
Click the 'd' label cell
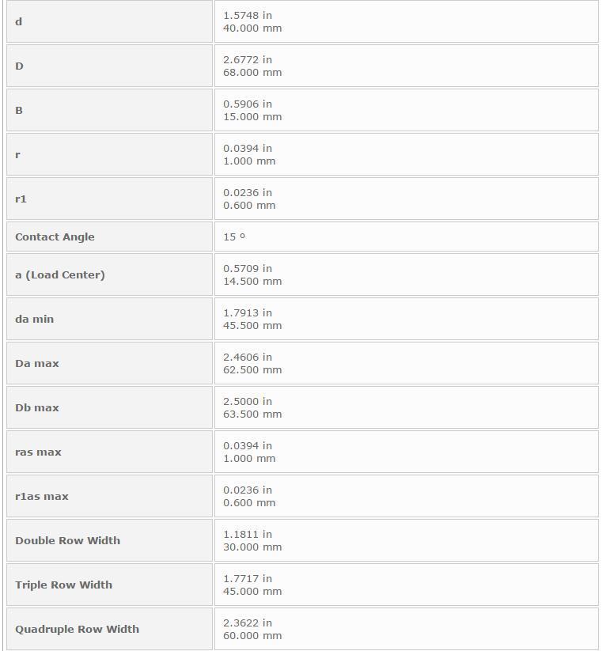(x=19, y=21)
